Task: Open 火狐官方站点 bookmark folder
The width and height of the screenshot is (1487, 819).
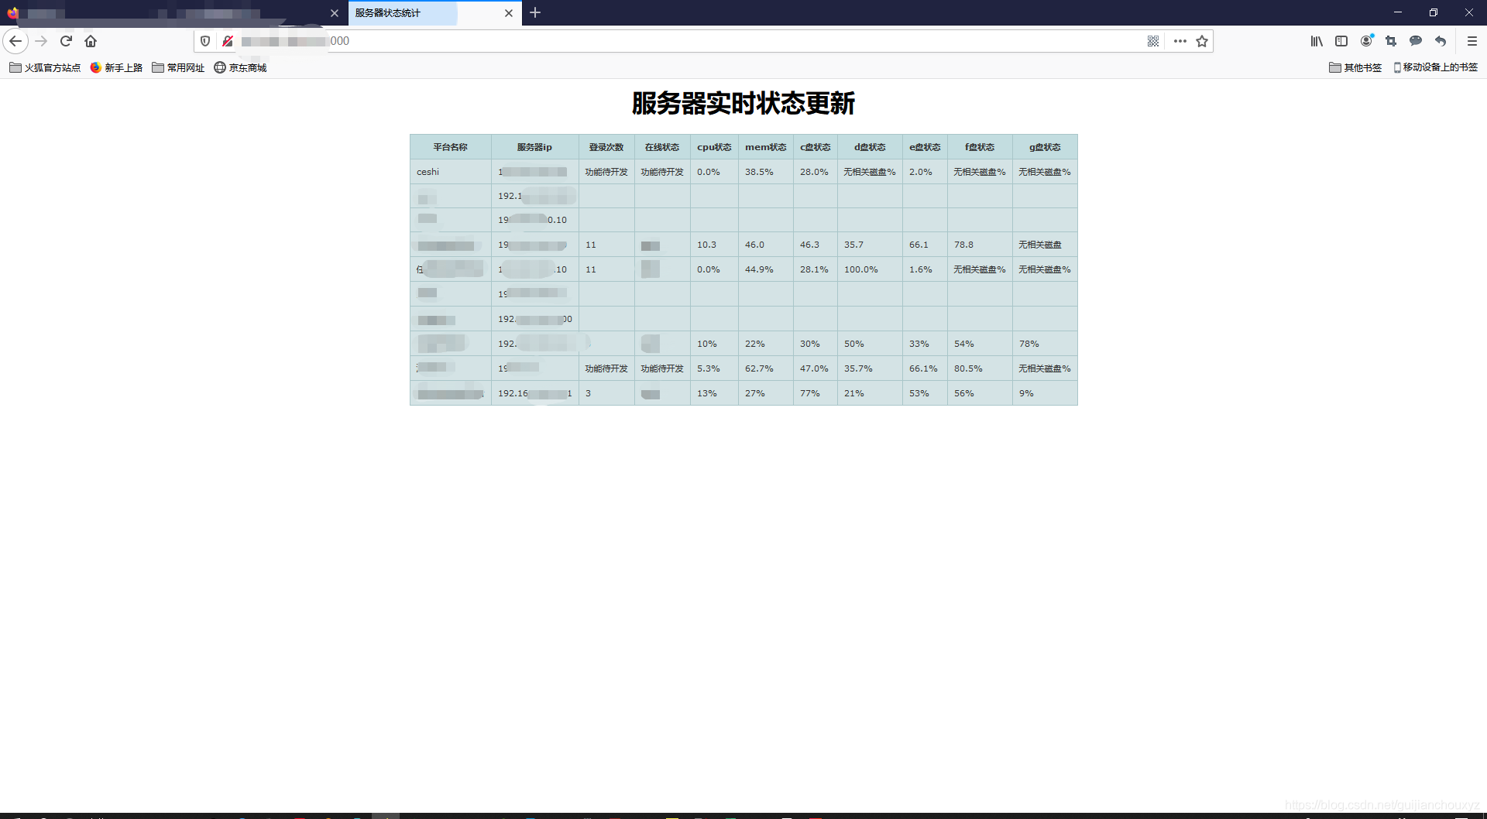Action: 45,68
